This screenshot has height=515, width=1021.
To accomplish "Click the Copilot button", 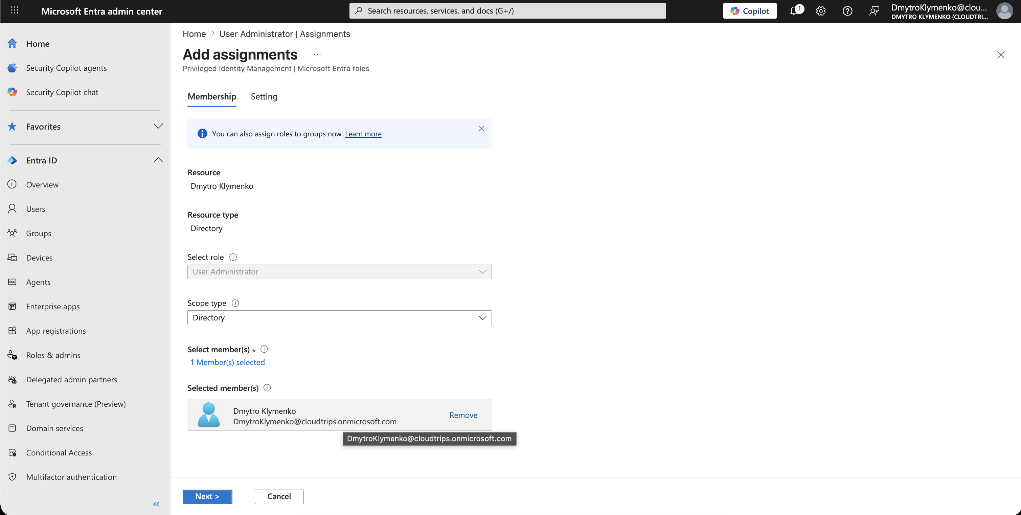I will [749, 11].
